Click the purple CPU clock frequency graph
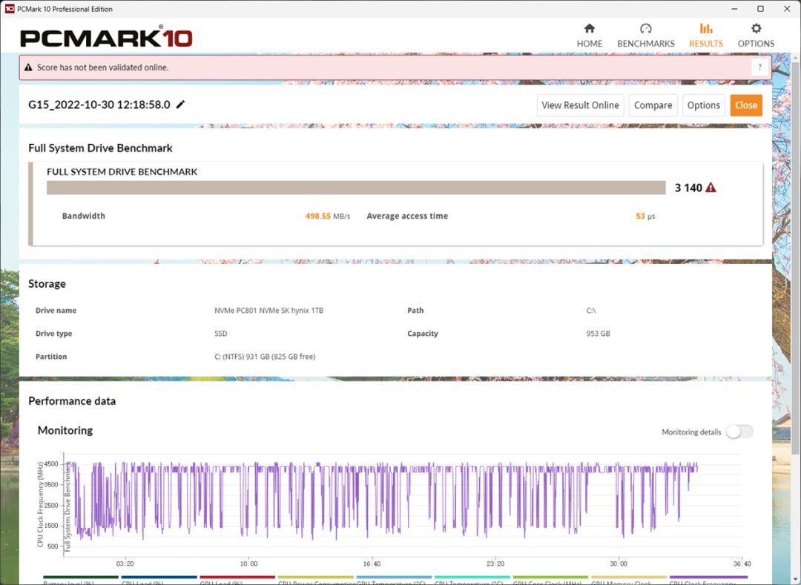This screenshot has height=585, width=801. [x=383, y=500]
